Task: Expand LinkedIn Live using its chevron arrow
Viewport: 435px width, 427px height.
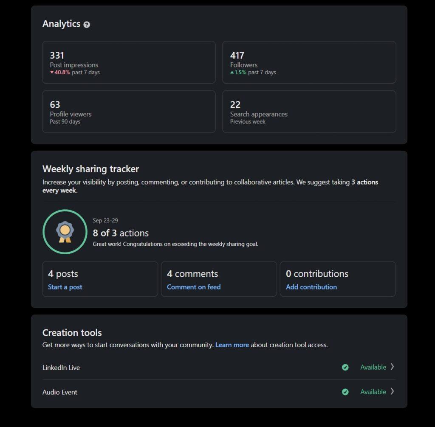Action: tap(392, 367)
